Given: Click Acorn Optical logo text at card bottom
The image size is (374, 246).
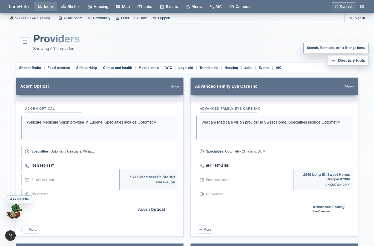Looking at the screenshot, I should [151, 209].
